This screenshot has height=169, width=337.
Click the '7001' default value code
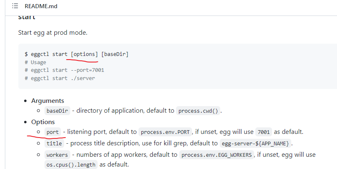[263, 132]
